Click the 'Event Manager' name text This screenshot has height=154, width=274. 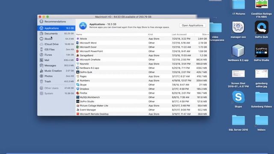click(88, 110)
